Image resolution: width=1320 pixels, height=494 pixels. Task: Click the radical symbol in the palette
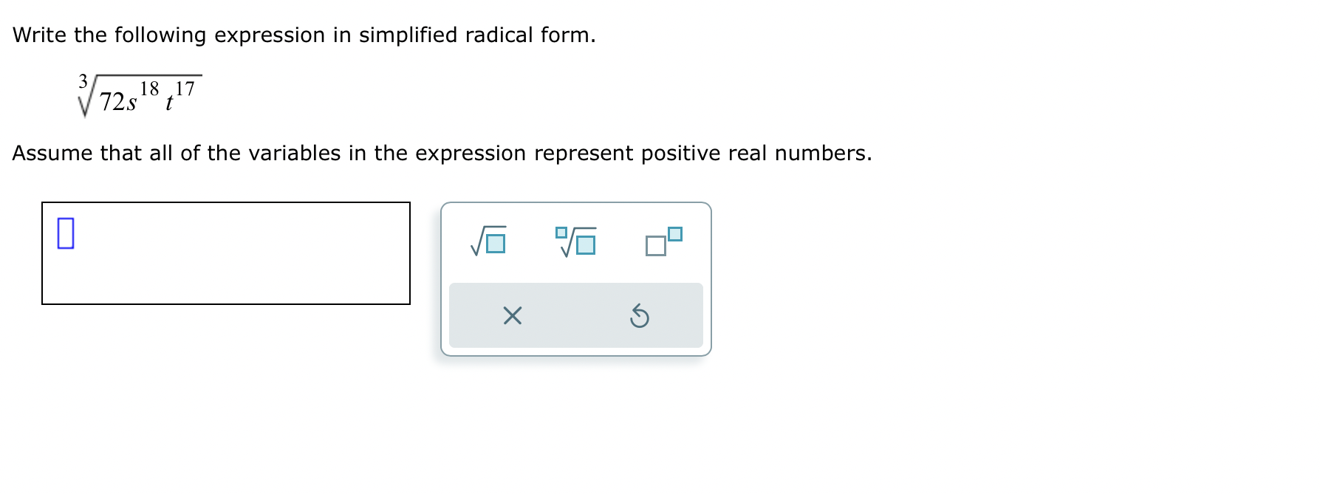click(487, 239)
